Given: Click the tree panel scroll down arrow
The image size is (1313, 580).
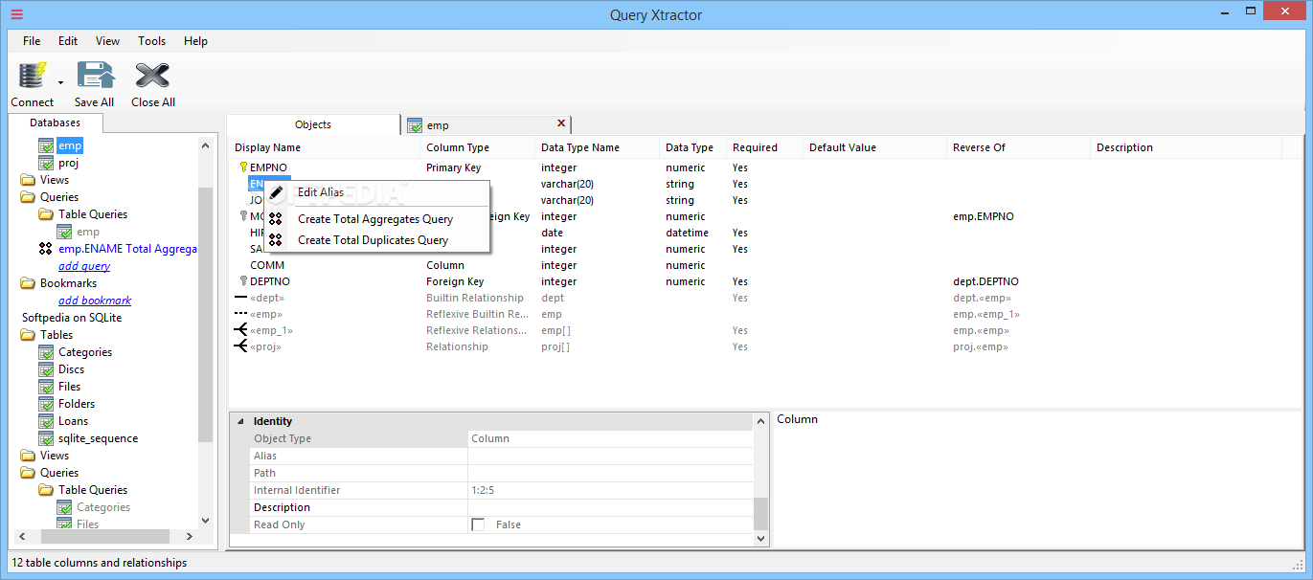Looking at the screenshot, I should (x=206, y=521).
